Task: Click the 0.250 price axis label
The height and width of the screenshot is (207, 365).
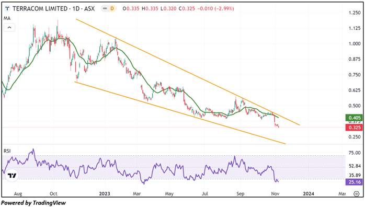Action: click(x=355, y=137)
